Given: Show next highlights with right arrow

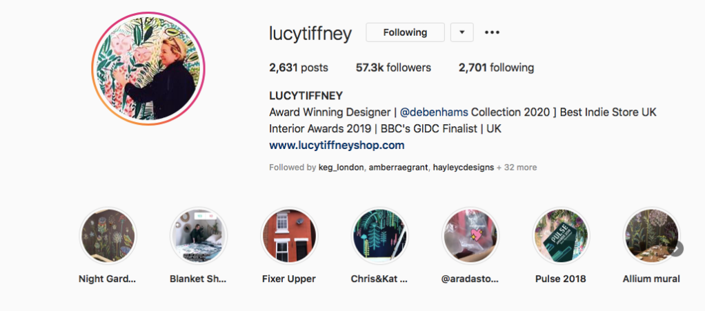Looking at the screenshot, I should tap(676, 248).
